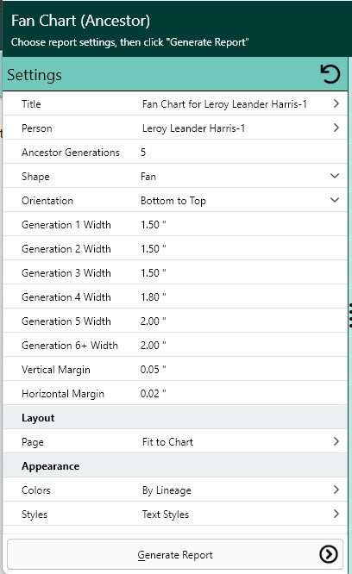The image size is (352, 574).
Task: Click the vertical dots panel splitter handle
Action: 350,315
